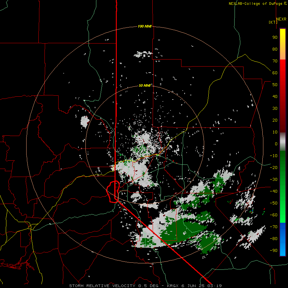Click the 10 value on the velocity scale
Viewport: 288px width, 288px height.
[275, 132]
